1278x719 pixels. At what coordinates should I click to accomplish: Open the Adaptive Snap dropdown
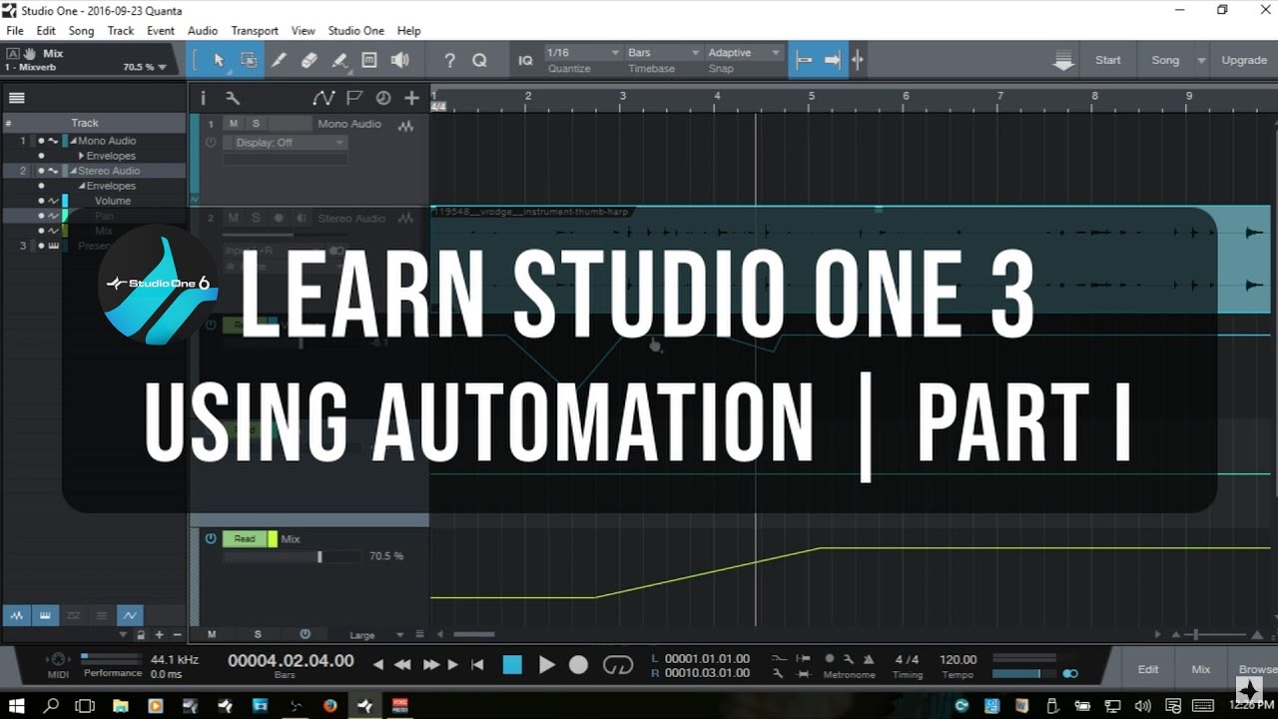click(744, 52)
